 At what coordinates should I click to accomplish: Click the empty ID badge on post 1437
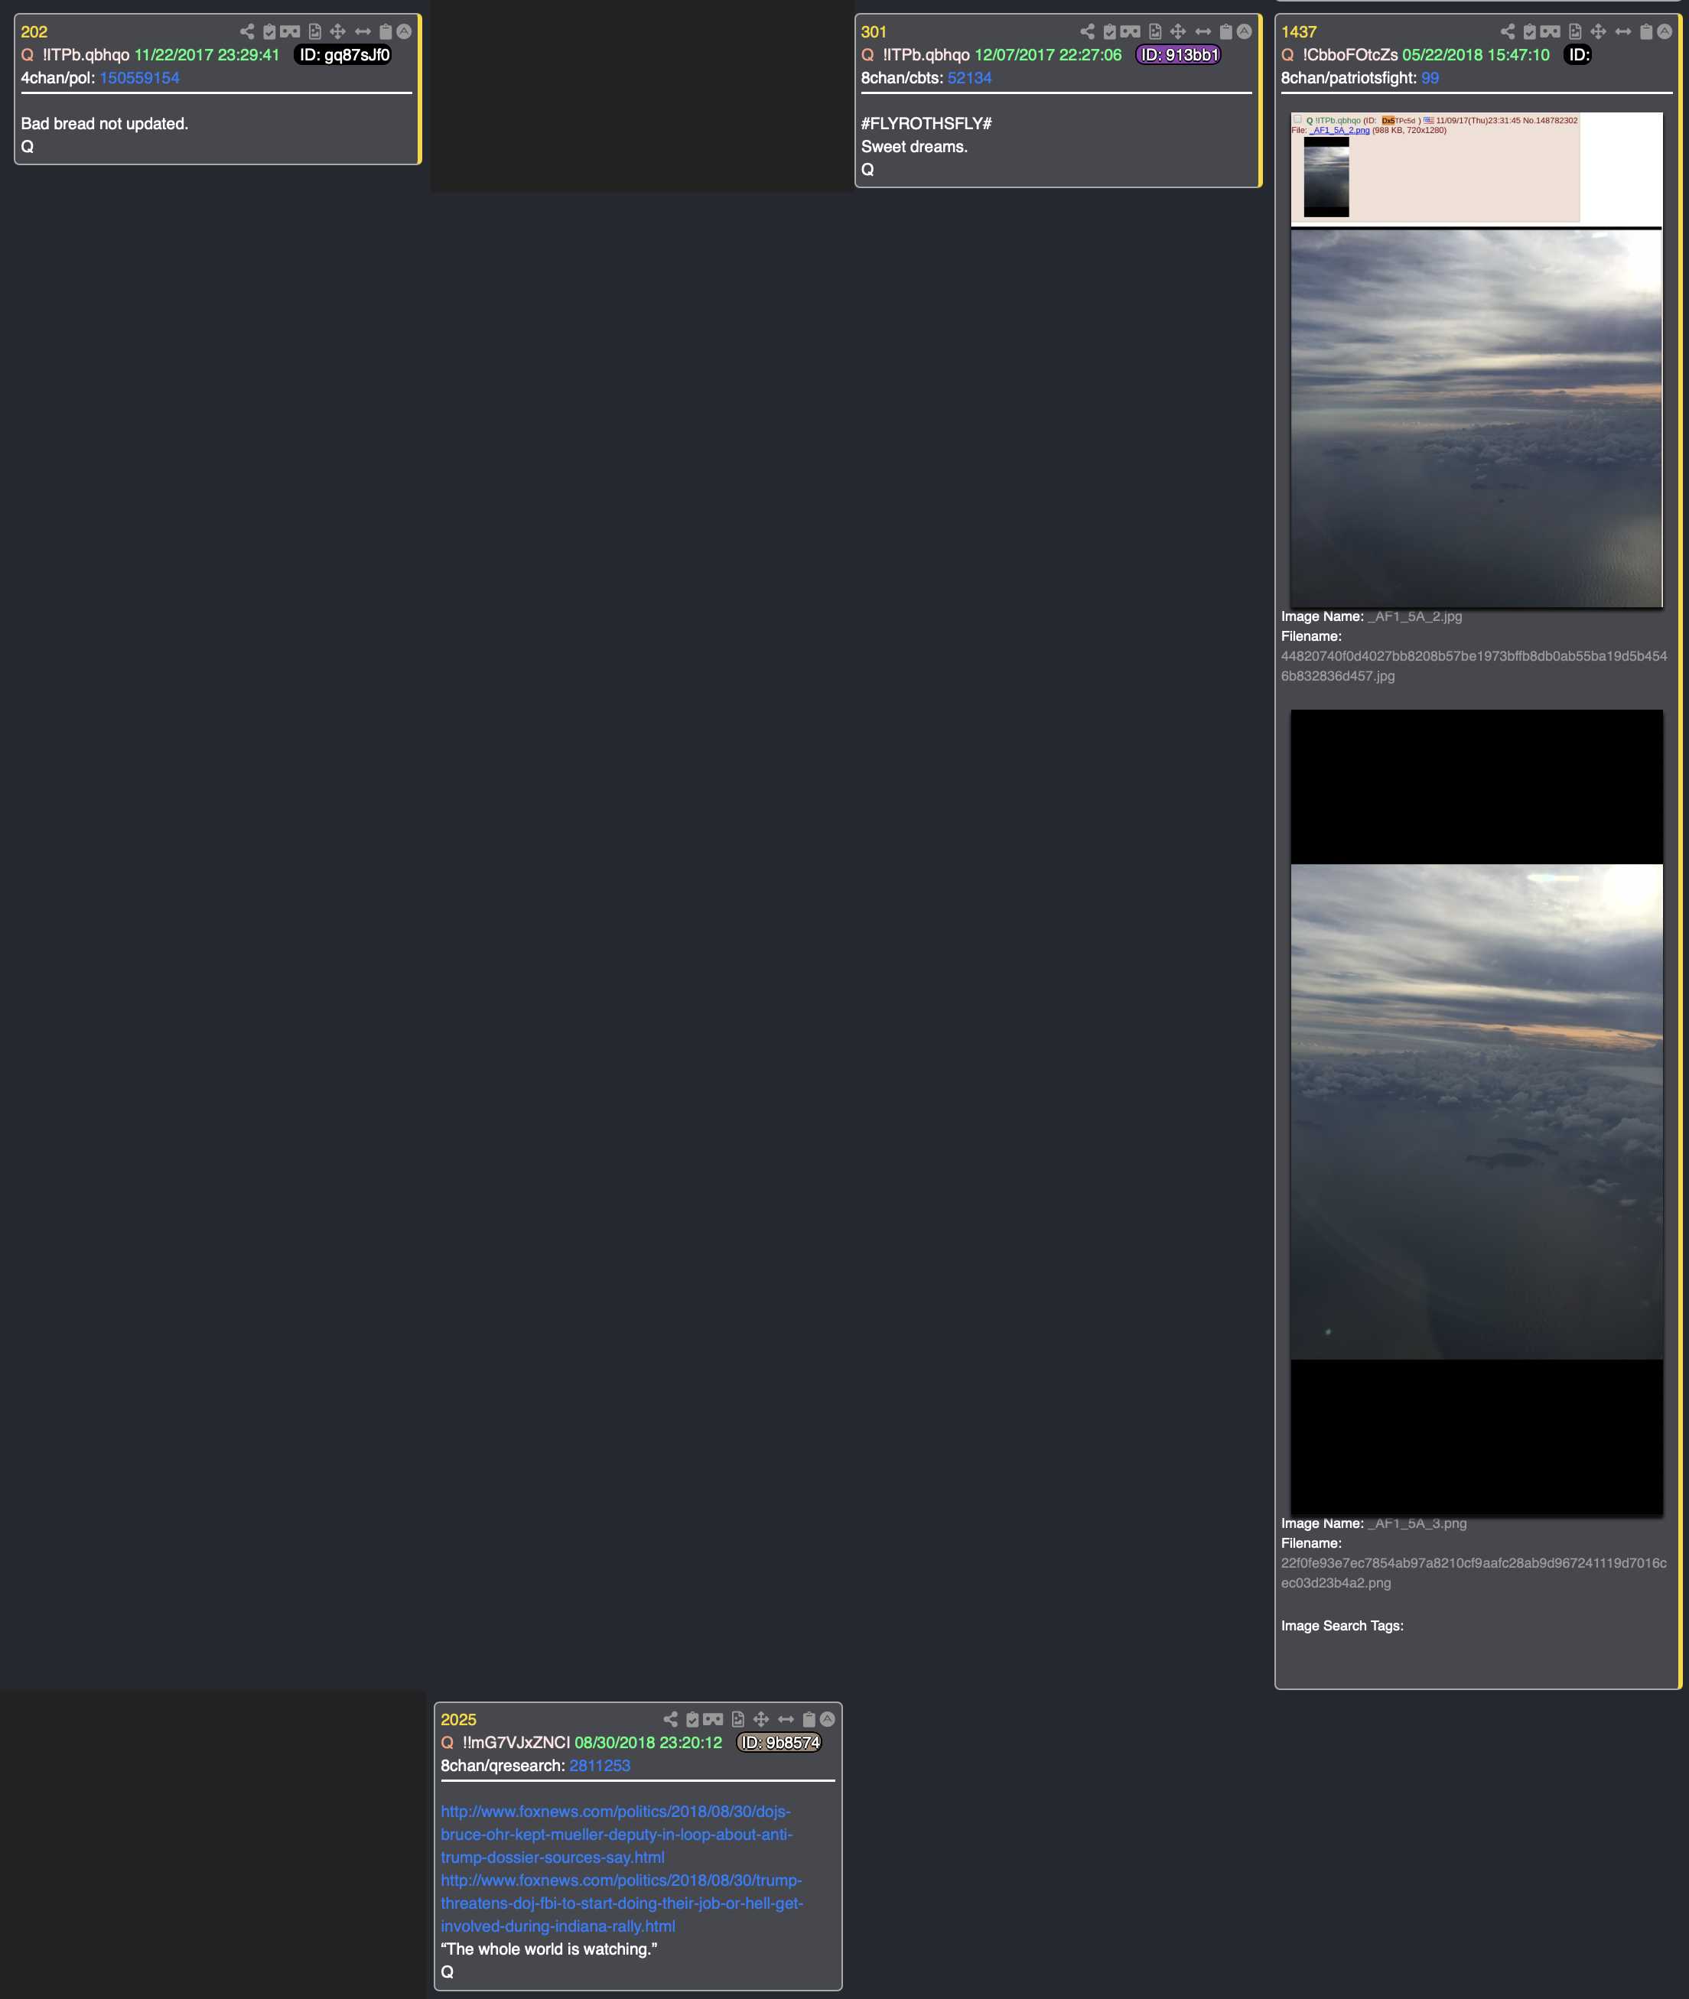(x=1578, y=54)
